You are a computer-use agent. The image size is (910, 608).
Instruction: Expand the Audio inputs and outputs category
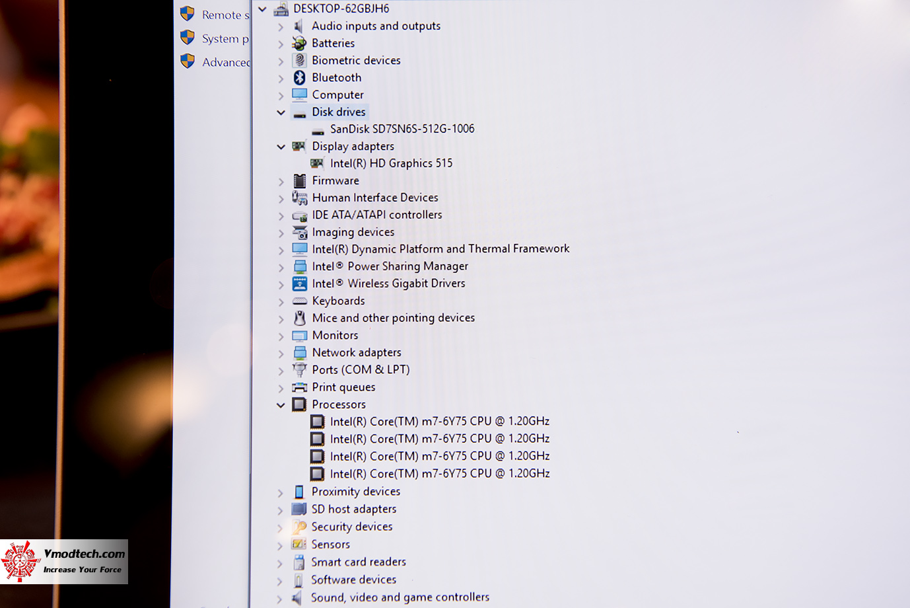[281, 27]
